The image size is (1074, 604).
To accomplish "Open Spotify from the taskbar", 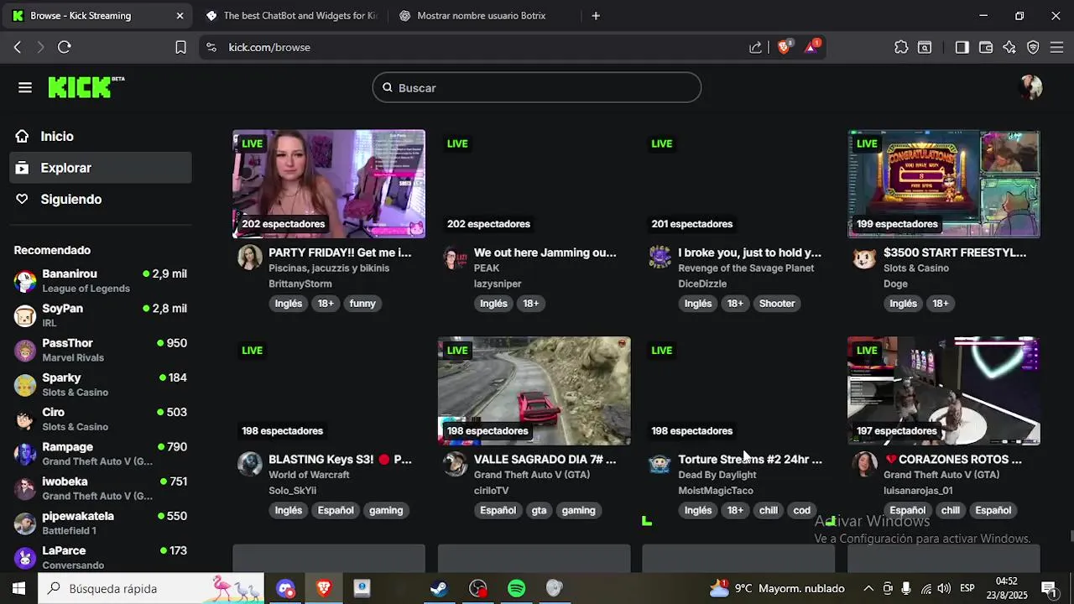I will (x=517, y=589).
